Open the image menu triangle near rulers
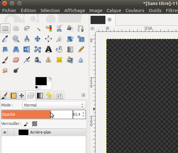 pos(93,28)
